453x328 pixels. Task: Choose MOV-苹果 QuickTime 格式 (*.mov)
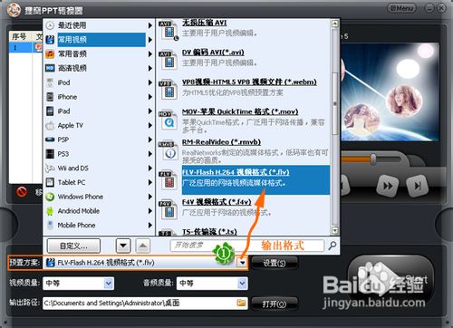point(244,121)
